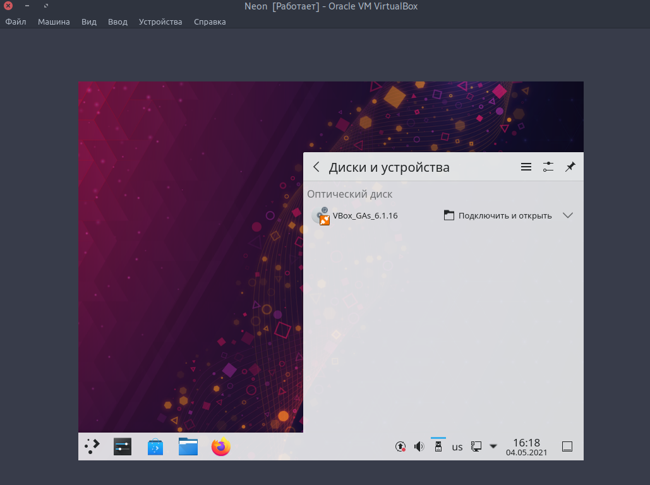Open the Disks and Devices hamburger menu
Screen dimensions: 650x485
click(526, 166)
